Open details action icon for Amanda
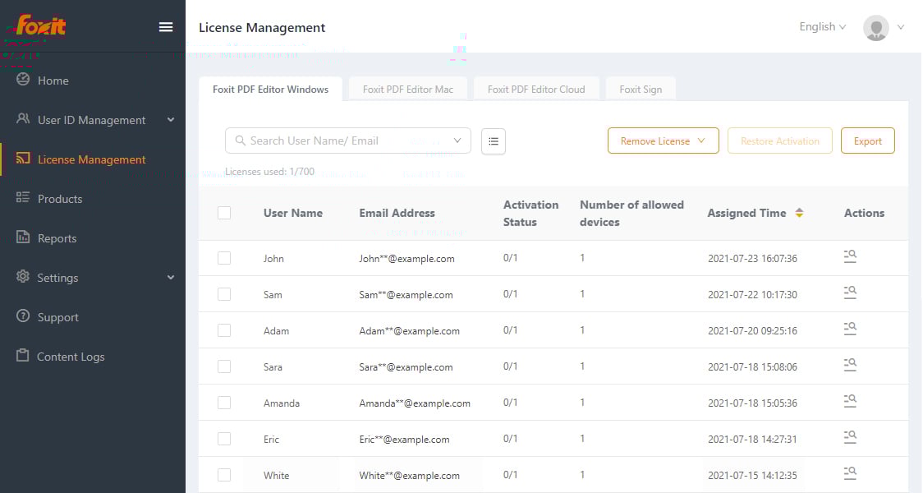The image size is (923, 493). click(x=850, y=402)
